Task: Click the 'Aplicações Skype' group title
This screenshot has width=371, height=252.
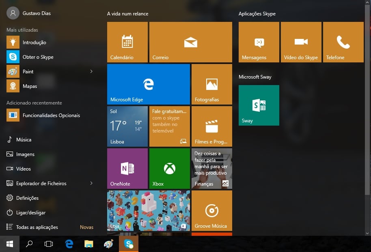Action: (x=257, y=14)
